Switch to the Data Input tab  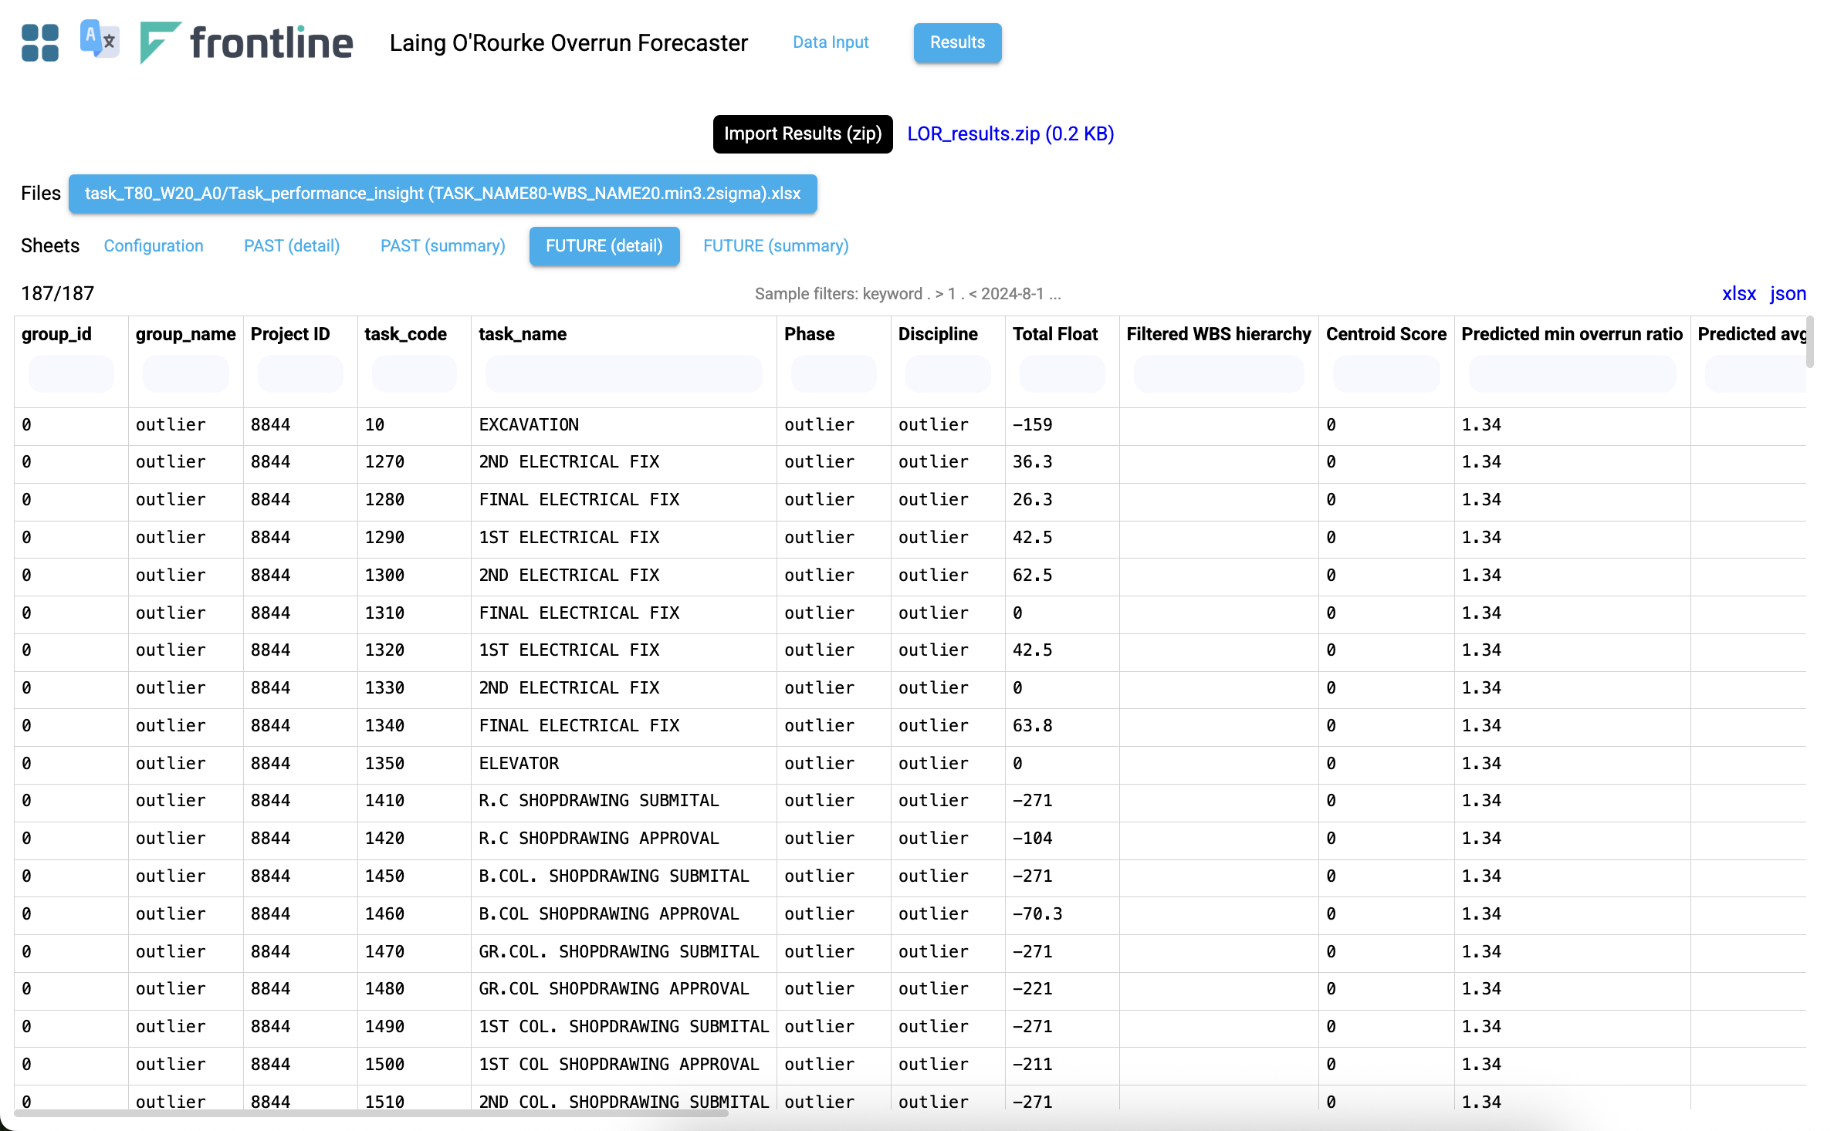(831, 42)
